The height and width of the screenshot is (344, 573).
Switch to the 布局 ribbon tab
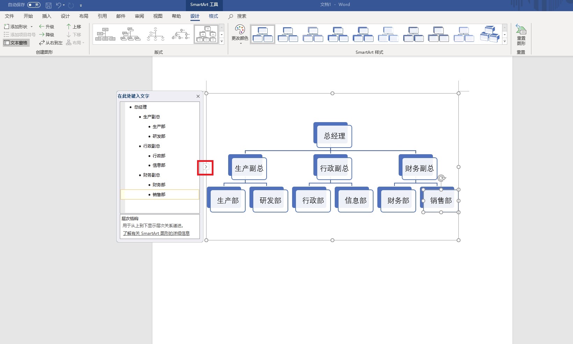point(84,16)
